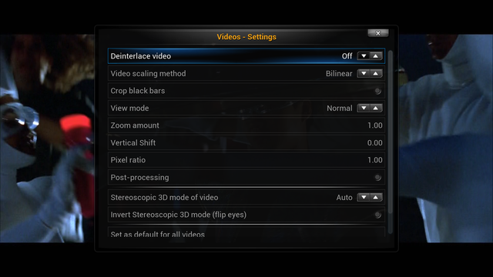Click the Bilinear scaling method value
Image resolution: width=493 pixels, height=277 pixels.
pyautogui.click(x=339, y=74)
